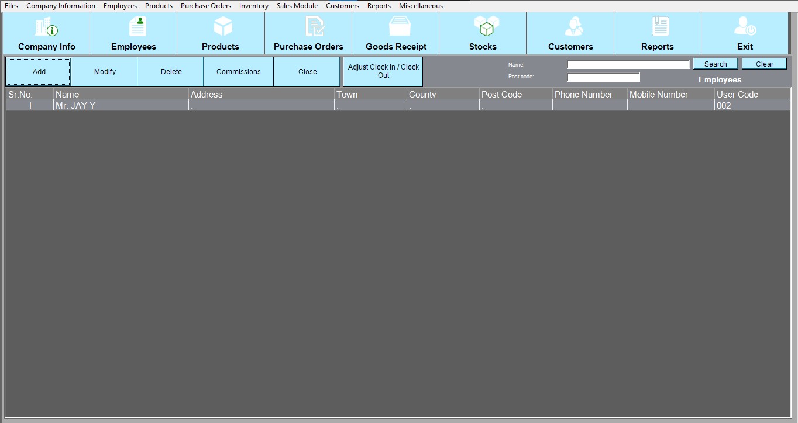Focus the Name search field
The height and width of the screenshot is (423, 798).
(628, 65)
